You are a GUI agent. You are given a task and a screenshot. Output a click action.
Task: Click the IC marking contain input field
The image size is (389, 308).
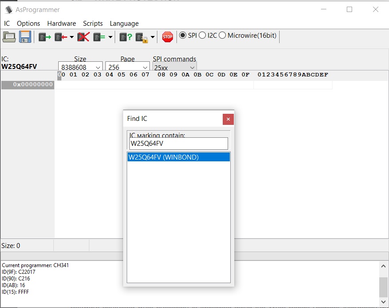[179, 144]
